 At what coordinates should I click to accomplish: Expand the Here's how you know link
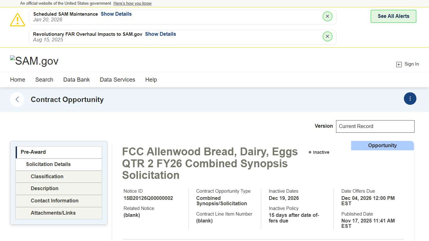[132, 3]
